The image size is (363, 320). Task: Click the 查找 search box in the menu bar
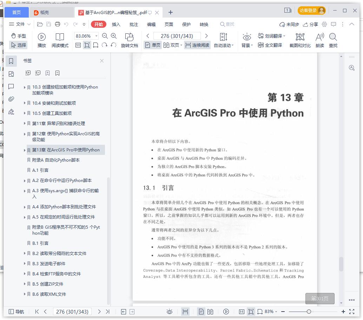(x=227, y=24)
